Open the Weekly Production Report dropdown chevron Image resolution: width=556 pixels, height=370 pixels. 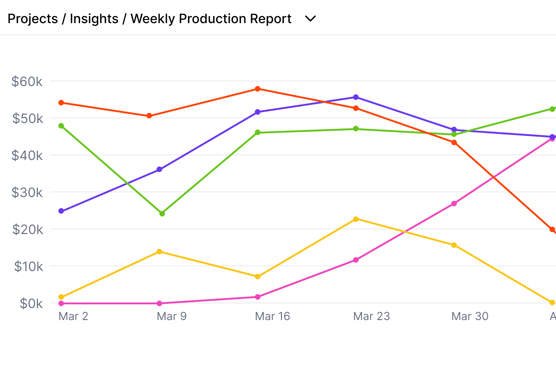(310, 19)
